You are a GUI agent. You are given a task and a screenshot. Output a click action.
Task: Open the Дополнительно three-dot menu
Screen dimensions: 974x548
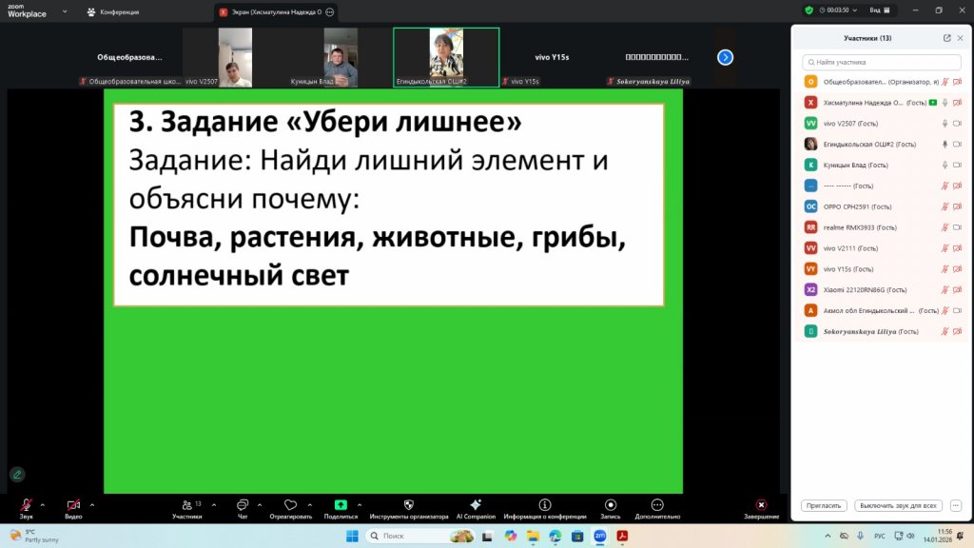(657, 505)
